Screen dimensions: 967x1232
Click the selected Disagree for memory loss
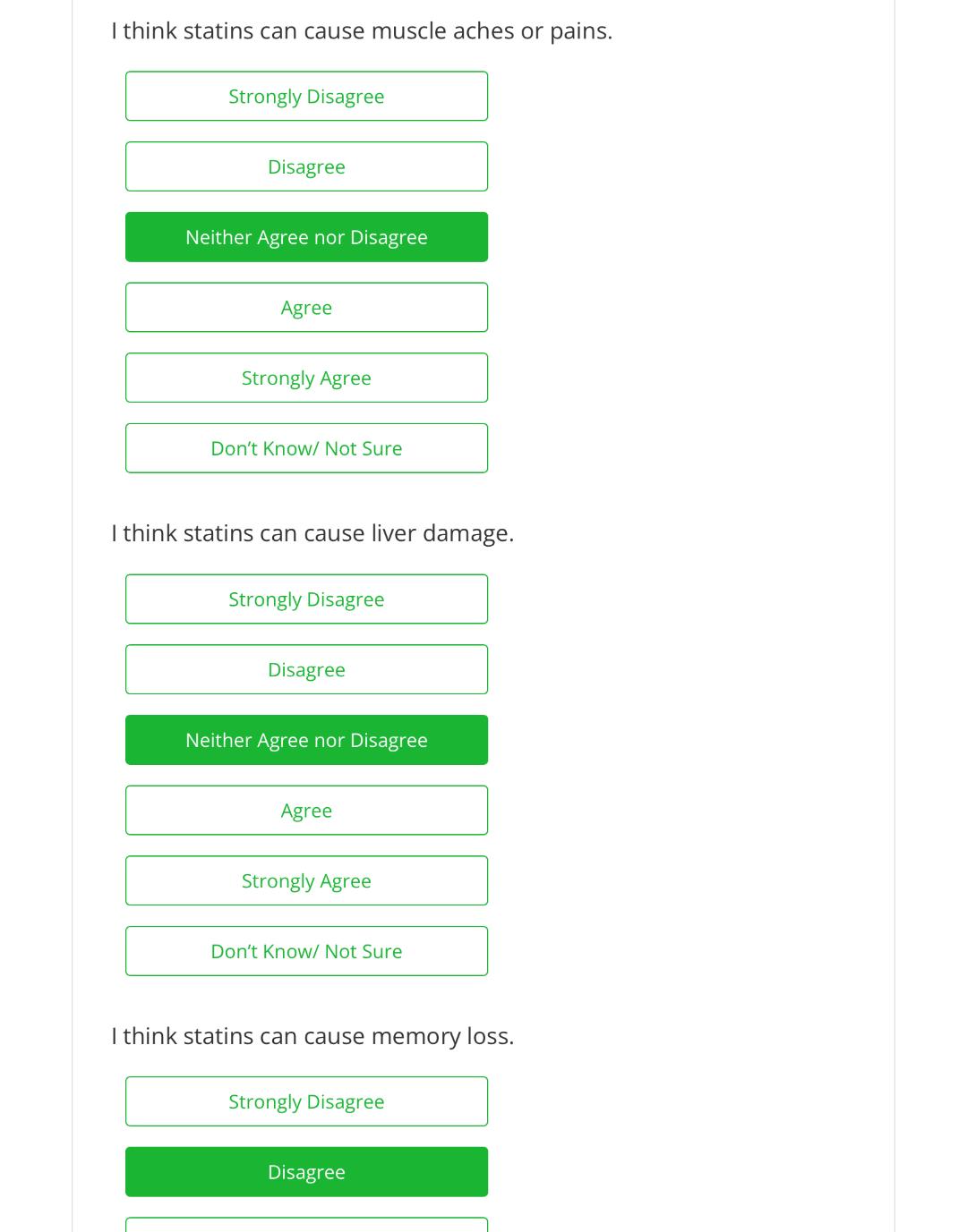pyautogui.click(x=306, y=1172)
